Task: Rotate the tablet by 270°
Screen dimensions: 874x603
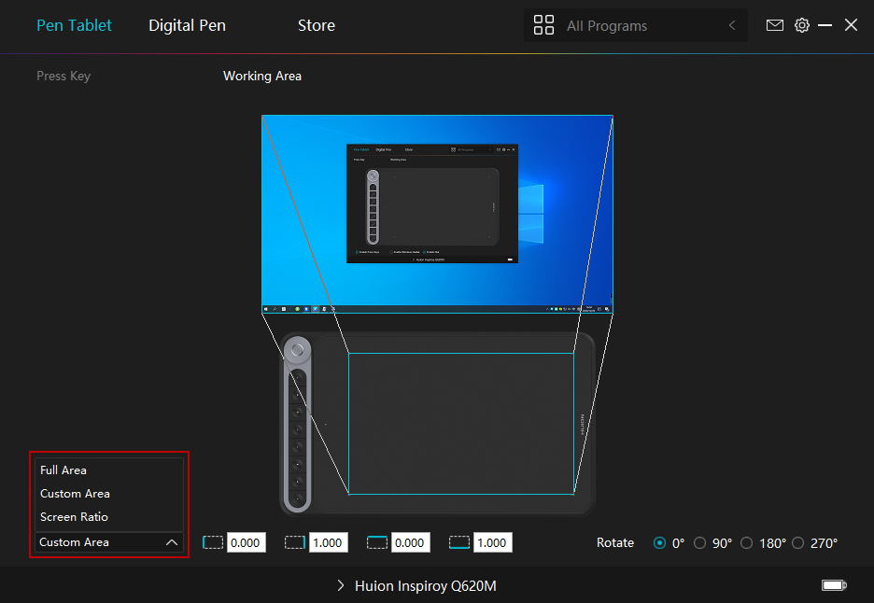Action: tap(797, 542)
